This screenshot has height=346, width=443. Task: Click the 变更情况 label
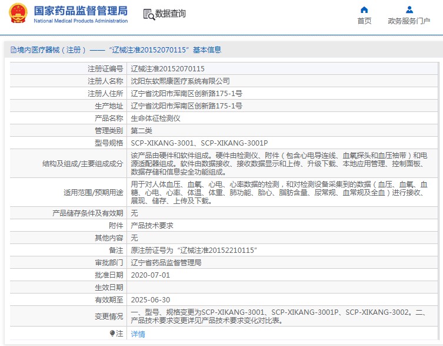(x=109, y=317)
